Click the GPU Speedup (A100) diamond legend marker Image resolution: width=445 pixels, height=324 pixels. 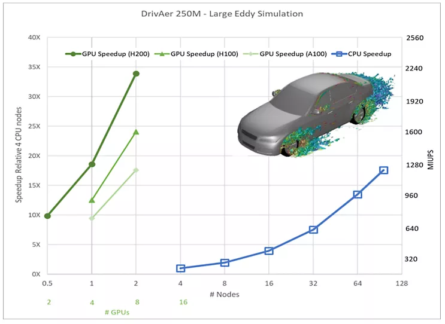tap(252, 54)
